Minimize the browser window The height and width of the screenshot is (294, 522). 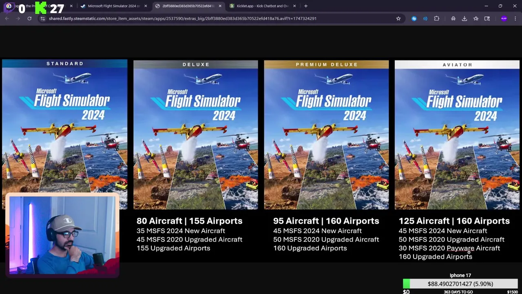(x=486, y=6)
